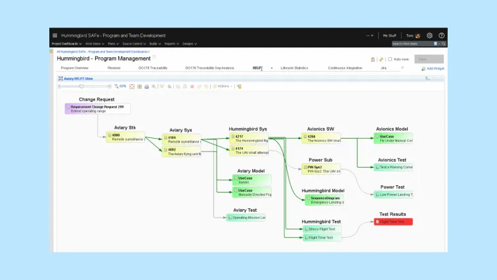Switch to the Jira tab
The width and height of the screenshot is (497, 280).
pyautogui.click(x=383, y=68)
